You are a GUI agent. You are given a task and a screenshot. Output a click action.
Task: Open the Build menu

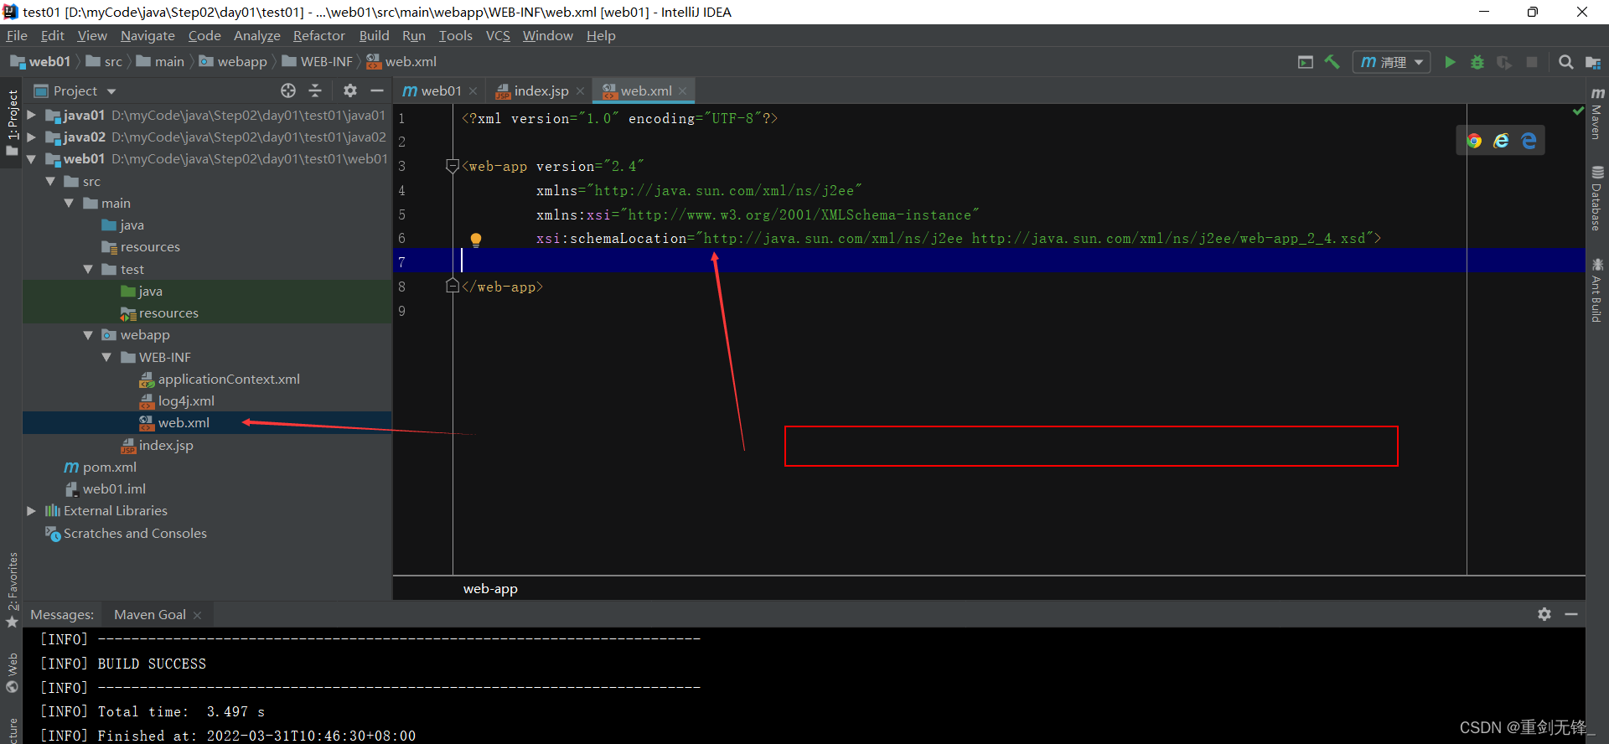click(374, 35)
